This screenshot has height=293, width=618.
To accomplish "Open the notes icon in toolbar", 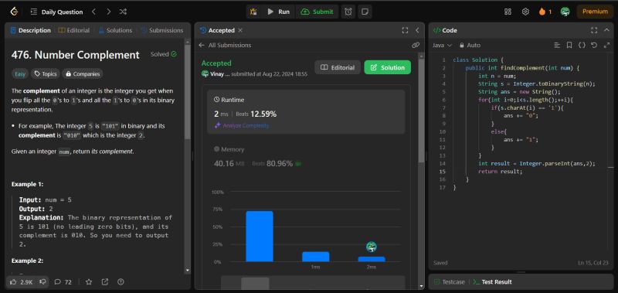I will point(365,12).
